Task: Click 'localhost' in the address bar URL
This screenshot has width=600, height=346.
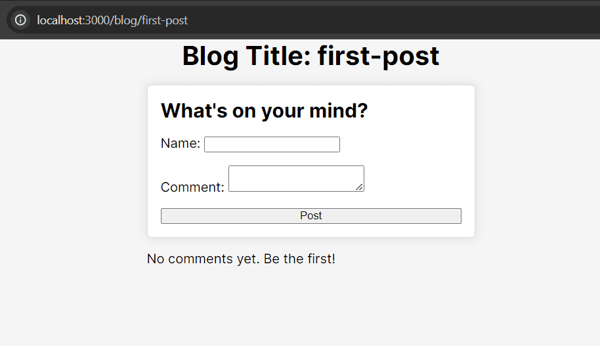Action: click(x=60, y=20)
